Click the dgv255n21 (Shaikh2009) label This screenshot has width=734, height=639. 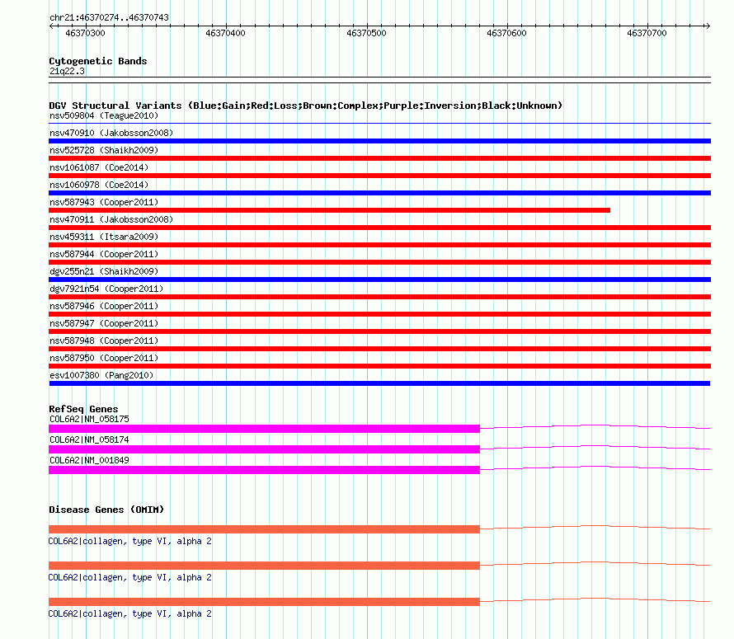point(104,271)
